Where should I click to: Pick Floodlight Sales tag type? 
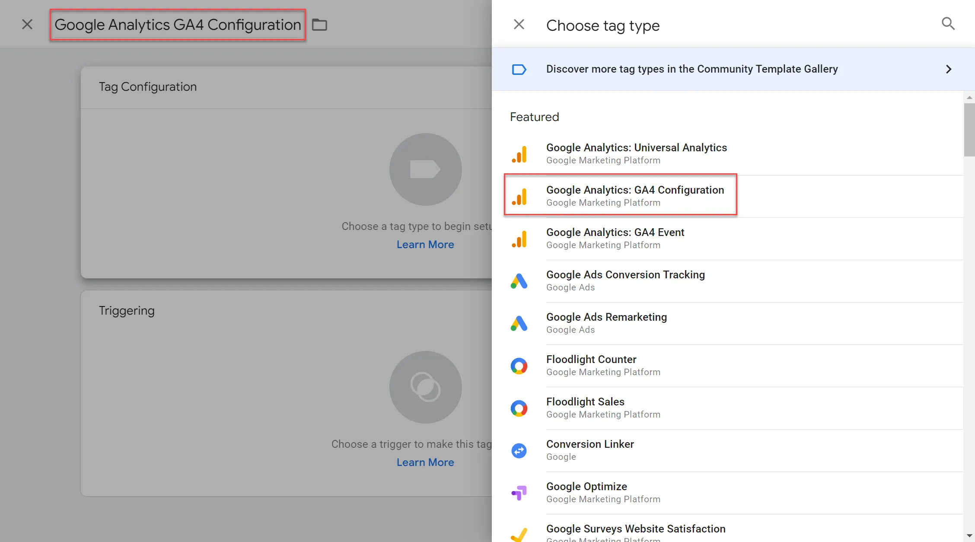point(727,408)
